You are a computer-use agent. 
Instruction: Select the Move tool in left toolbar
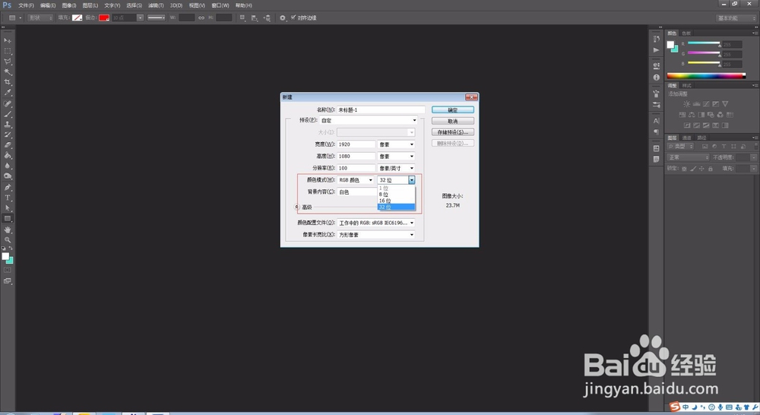(x=8, y=41)
